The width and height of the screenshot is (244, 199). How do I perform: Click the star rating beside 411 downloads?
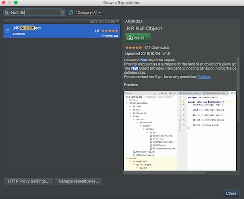(x=133, y=48)
